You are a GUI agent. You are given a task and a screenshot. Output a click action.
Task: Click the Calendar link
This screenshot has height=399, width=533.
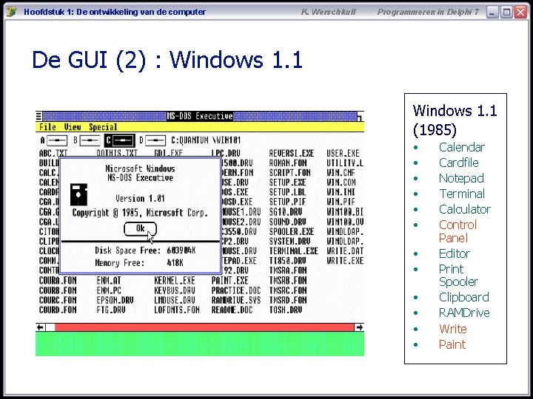click(462, 147)
